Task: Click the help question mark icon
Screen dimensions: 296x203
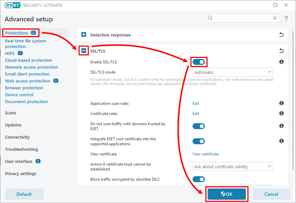Action: 286,18
